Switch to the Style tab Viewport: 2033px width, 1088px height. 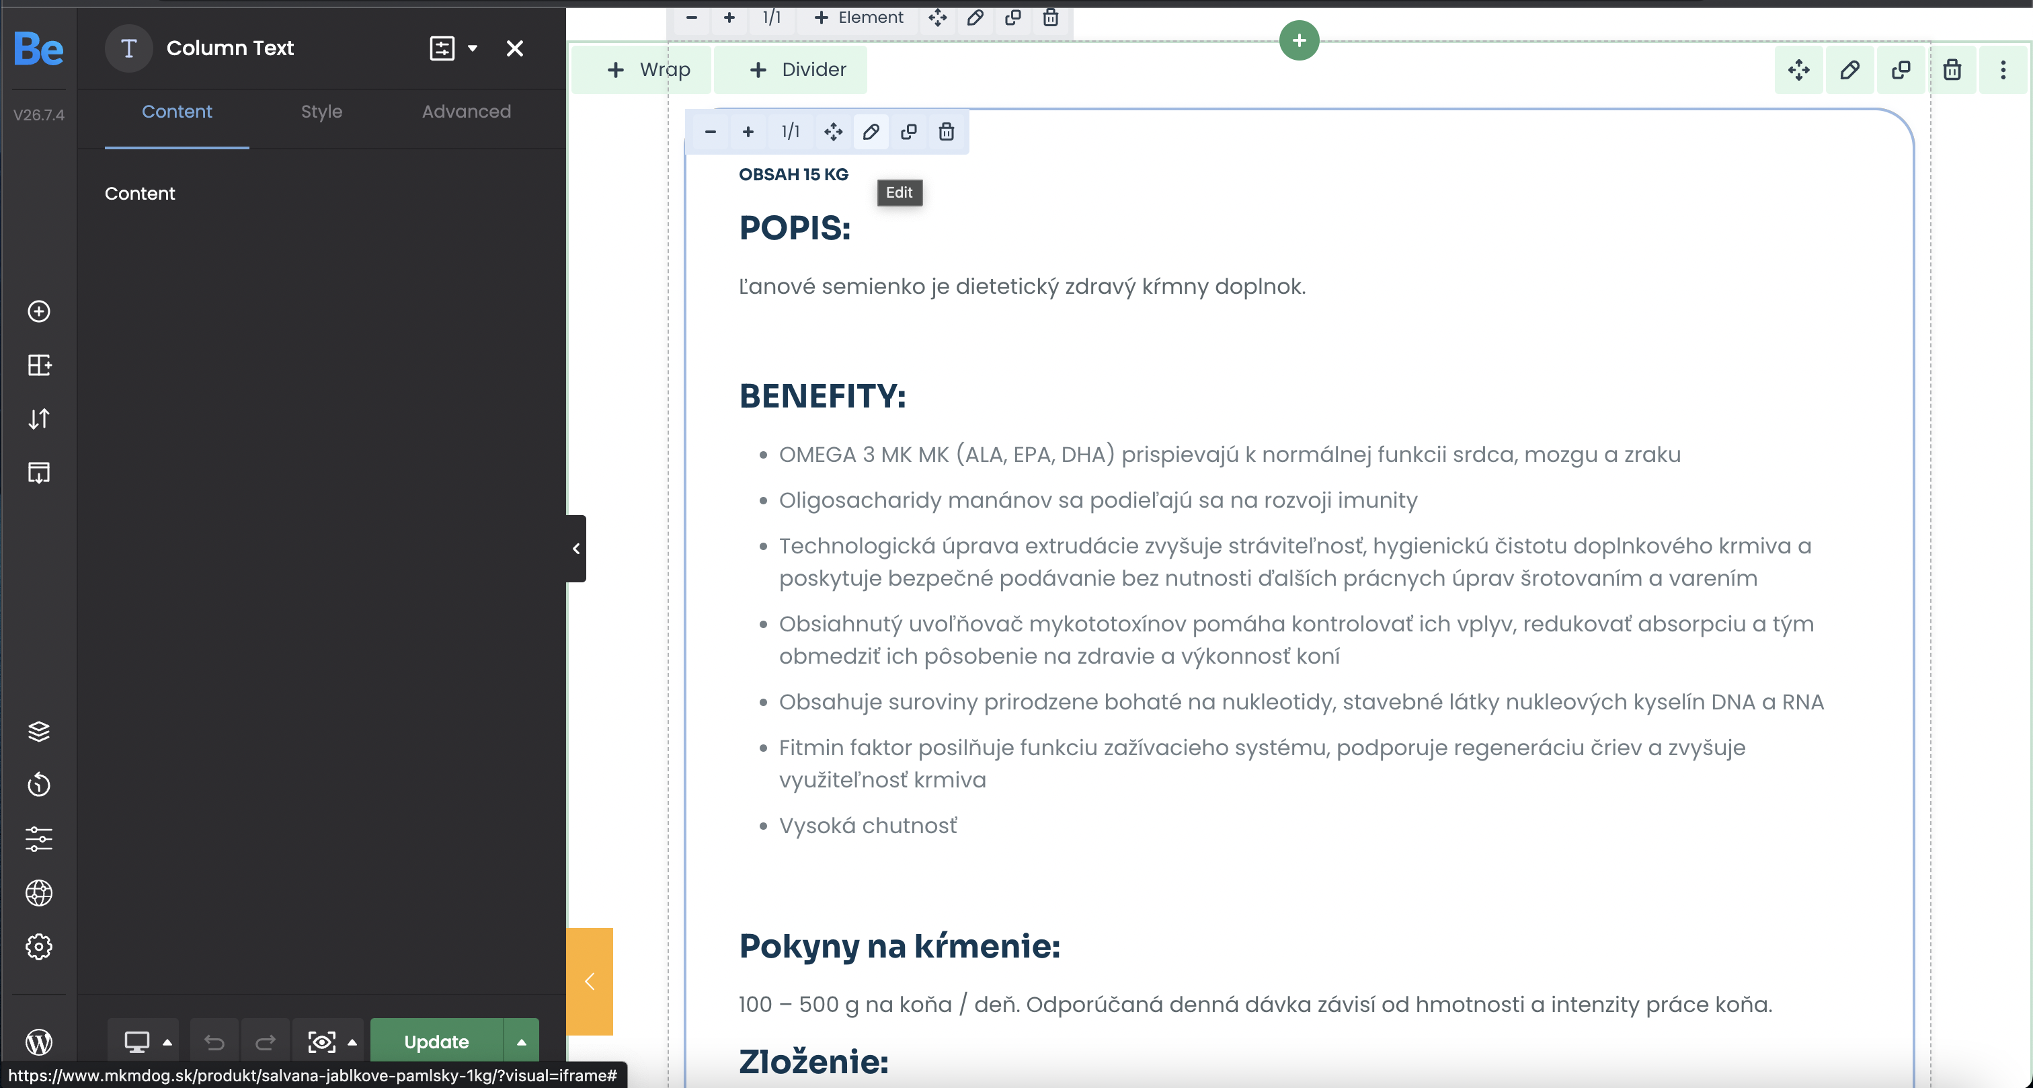pyautogui.click(x=321, y=112)
